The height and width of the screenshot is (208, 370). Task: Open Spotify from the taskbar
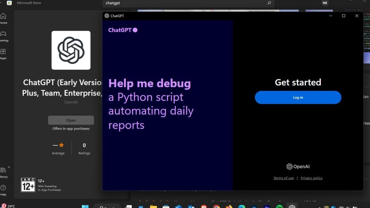[279, 207]
